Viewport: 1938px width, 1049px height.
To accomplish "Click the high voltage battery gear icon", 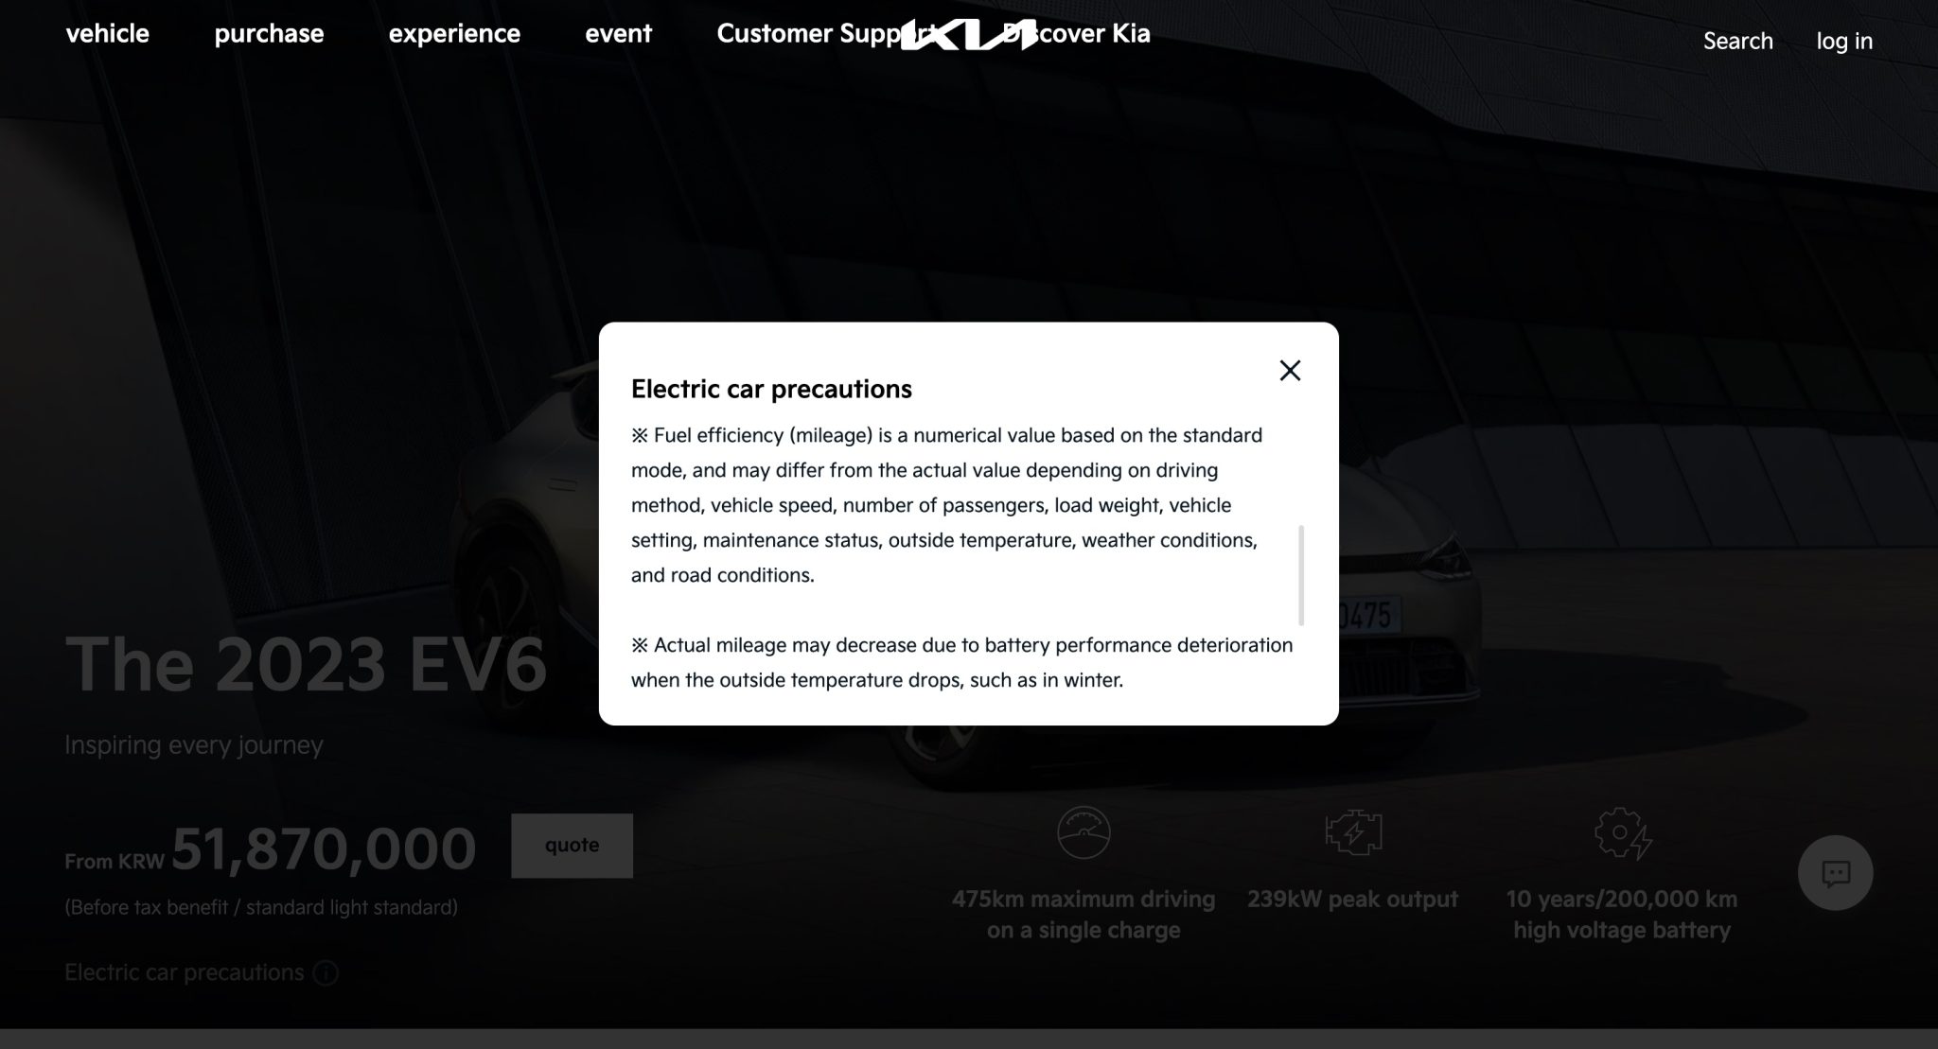I will [1622, 833].
